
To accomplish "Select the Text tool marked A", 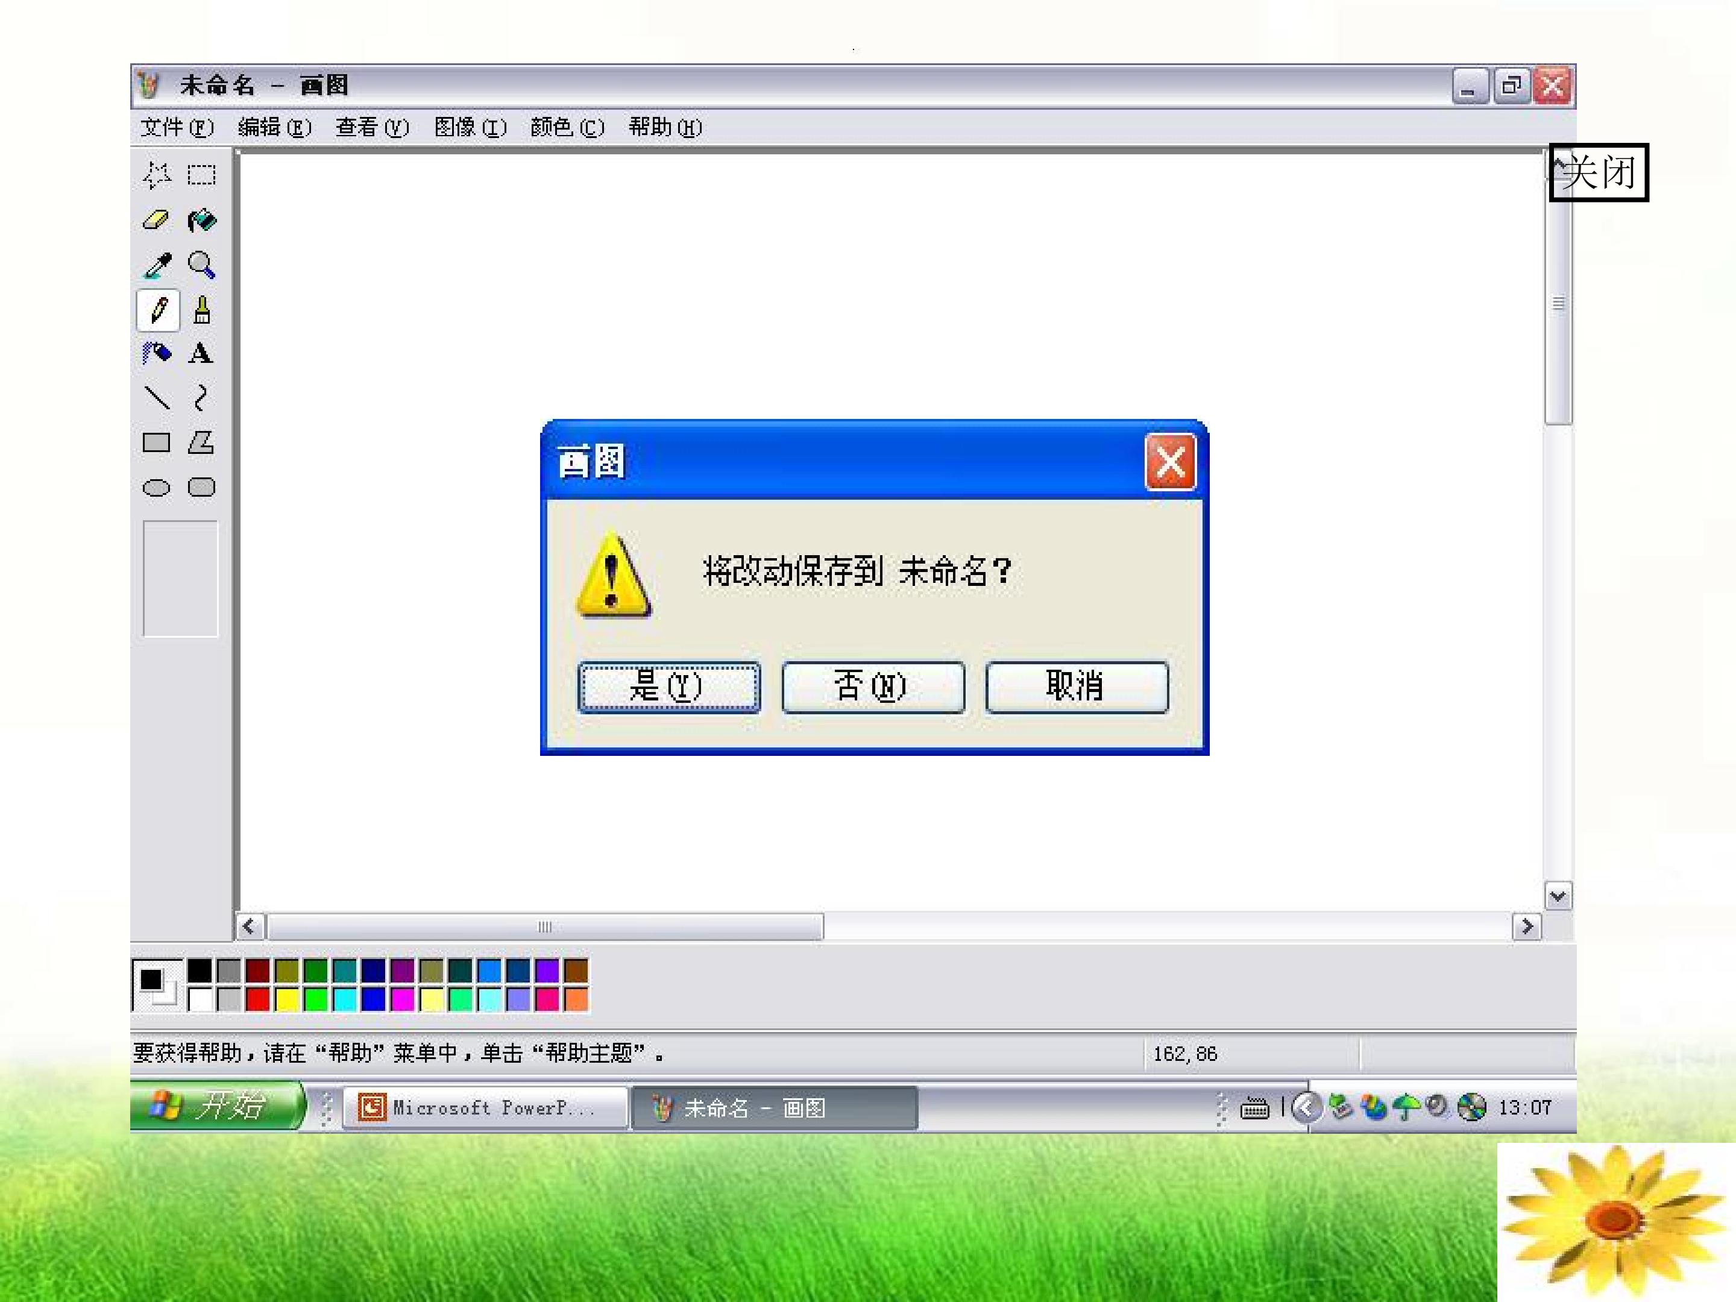I will pyautogui.click(x=201, y=354).
